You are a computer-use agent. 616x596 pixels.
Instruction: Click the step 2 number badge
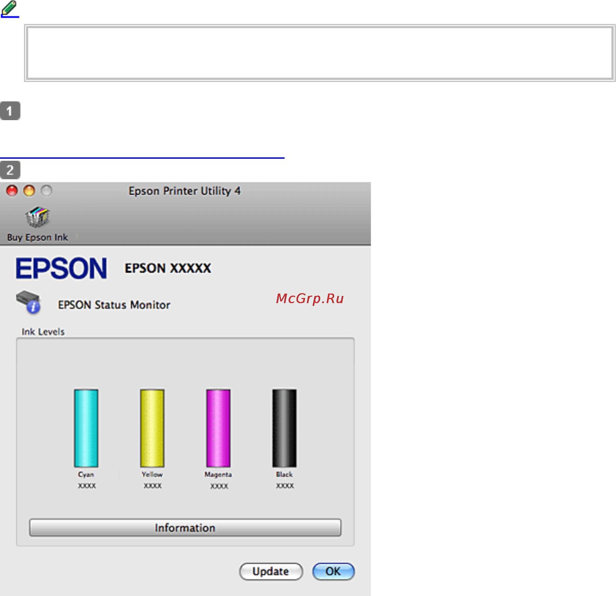pyautogui.click(x=10, y=170)
